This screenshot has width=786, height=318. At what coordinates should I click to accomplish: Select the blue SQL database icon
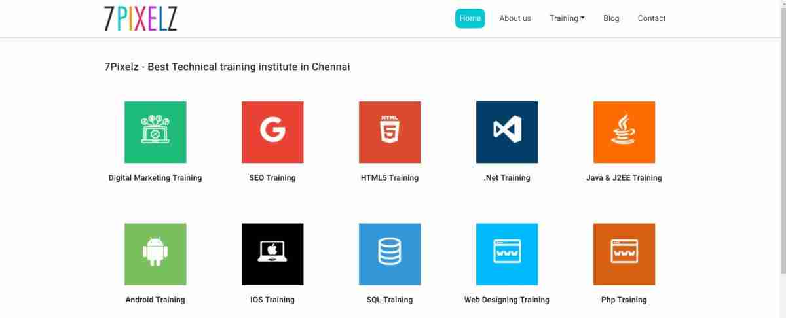(x=390, y=255)
